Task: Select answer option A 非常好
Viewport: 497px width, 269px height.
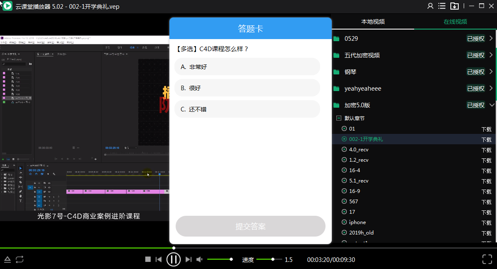Action: tap(247, 67)
